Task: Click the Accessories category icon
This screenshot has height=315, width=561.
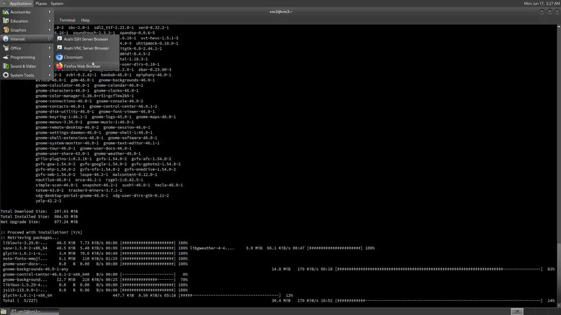Action: tap(6, 12)
